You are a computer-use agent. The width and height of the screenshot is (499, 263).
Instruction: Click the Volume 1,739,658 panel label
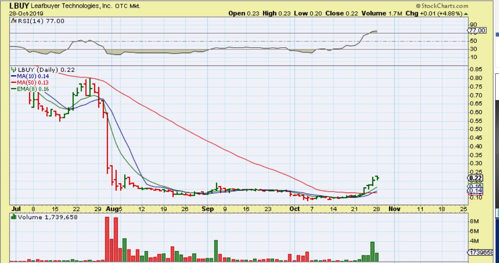[47, 217]
